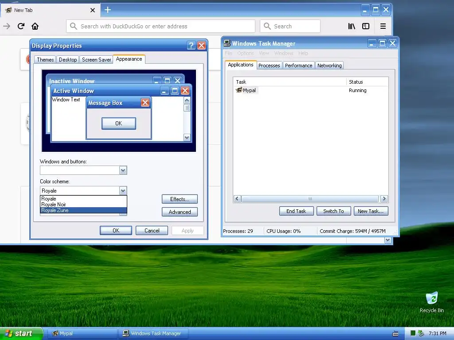This screenshot has height=340, width=454.
Task: Click the Status column header
Action: coord(367,82)
